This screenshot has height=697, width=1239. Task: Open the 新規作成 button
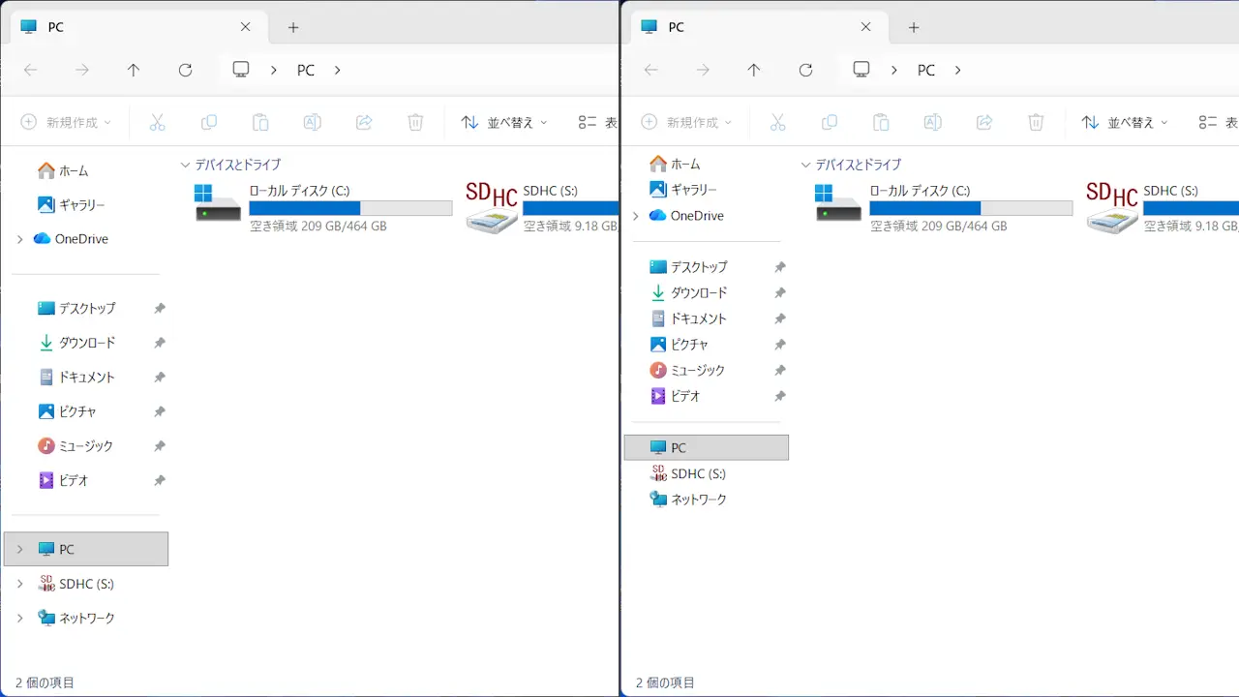pos(66,122)
